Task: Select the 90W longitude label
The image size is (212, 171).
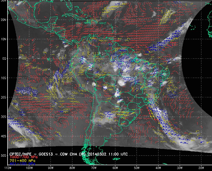Action: click(51, 168)
